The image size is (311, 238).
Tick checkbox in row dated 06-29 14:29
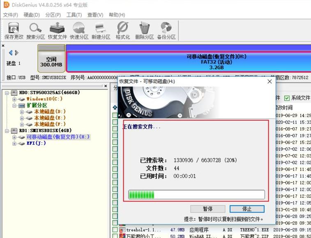click(x=115, y=115)
